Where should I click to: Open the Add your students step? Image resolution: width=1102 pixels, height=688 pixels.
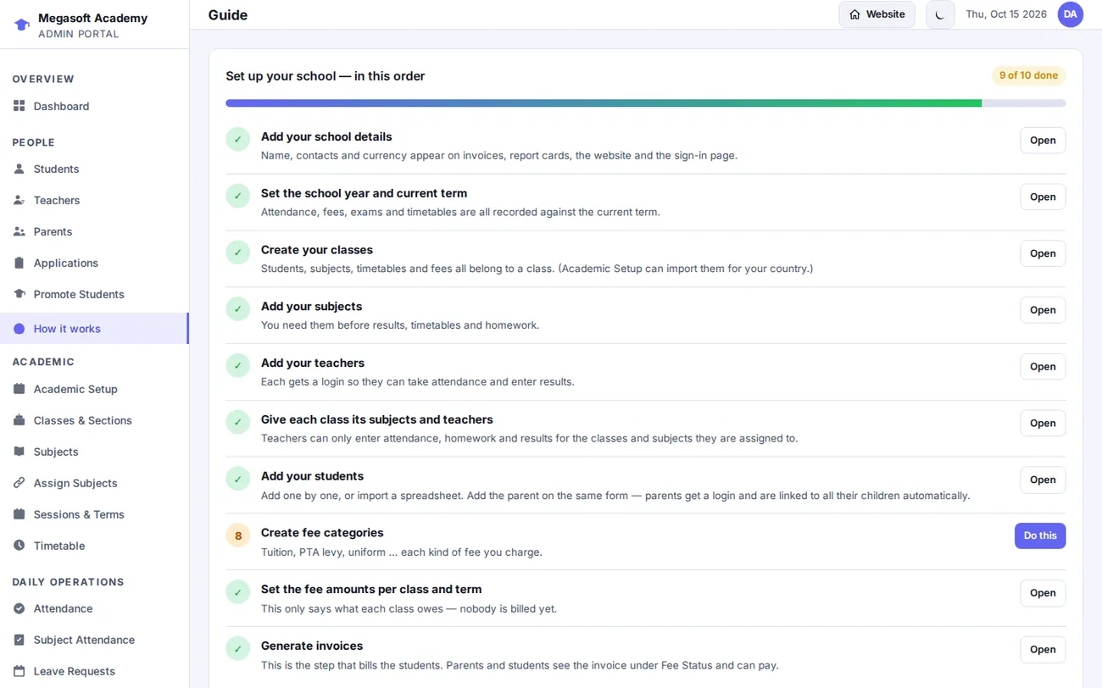[x=1043, y=480]
